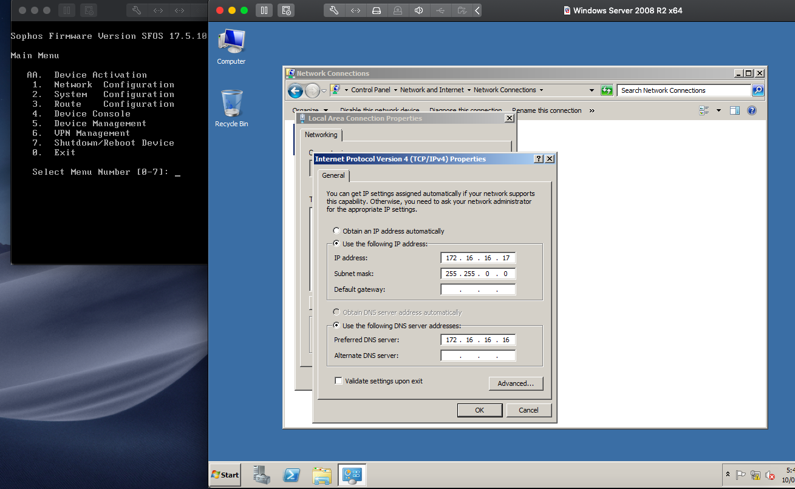Open settings wrench in Sophos VM window
This screenshot has width=795, height=489.
(137, 10)
